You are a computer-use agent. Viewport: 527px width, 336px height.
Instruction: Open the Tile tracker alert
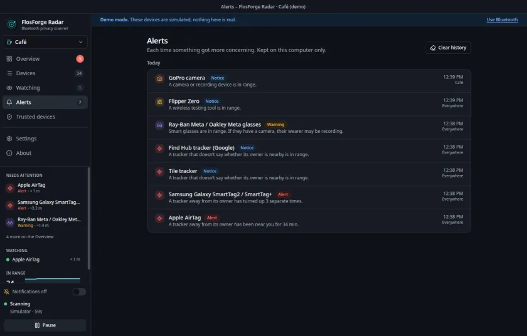[309, 174]
